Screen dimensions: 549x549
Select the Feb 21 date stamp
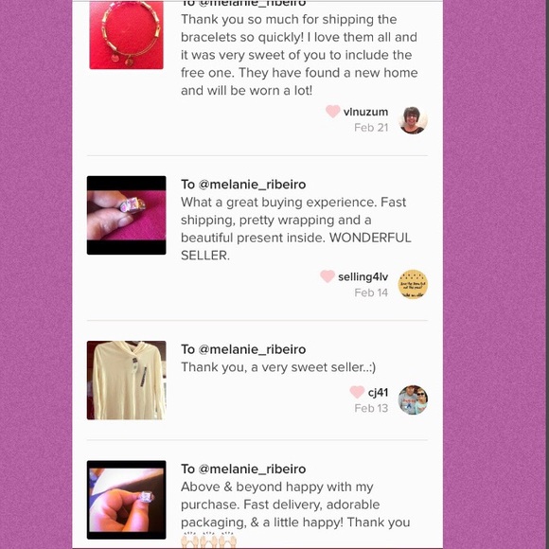coord(371,128)
